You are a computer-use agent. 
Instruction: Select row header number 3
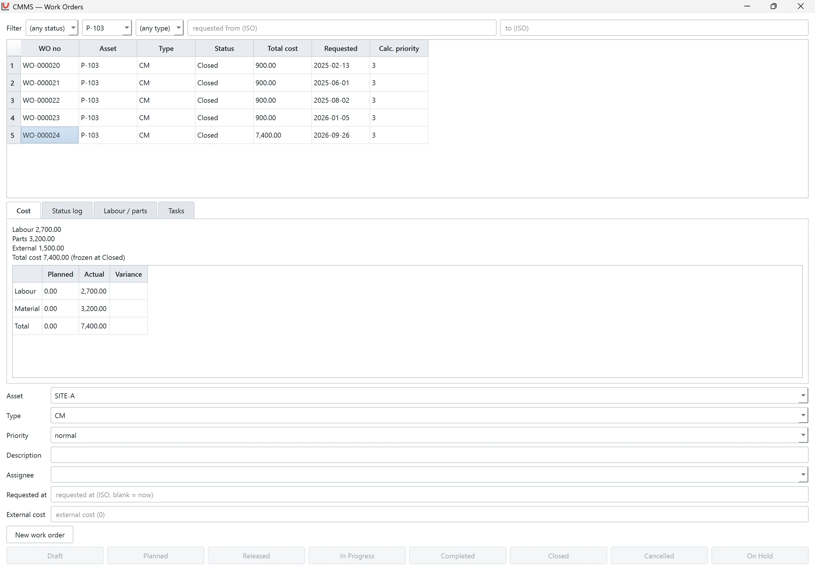click(14, 100)
